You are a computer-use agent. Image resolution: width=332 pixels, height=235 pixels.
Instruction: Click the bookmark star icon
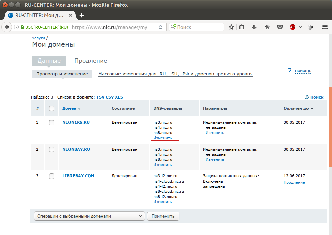point(231,27)
